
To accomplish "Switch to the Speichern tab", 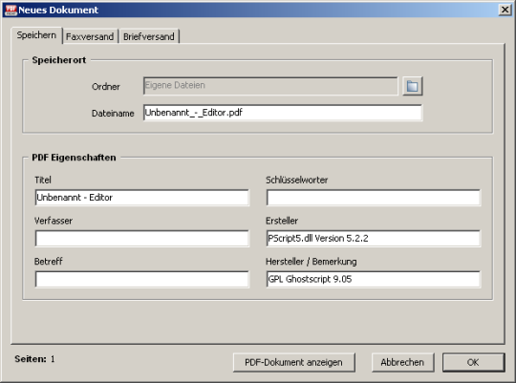I will tap(36, 35).
